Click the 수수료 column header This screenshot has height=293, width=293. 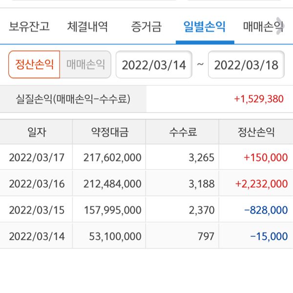(183, 132)
